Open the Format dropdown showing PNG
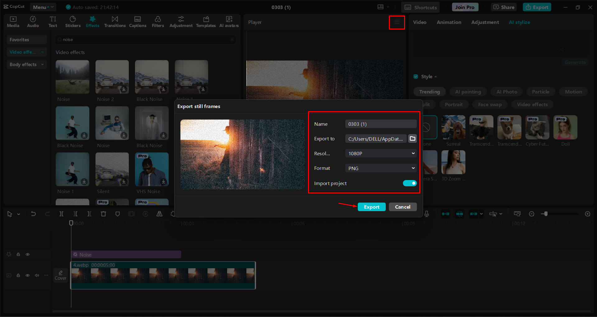Screen dimensions: 597x317 tap(380, 168)
